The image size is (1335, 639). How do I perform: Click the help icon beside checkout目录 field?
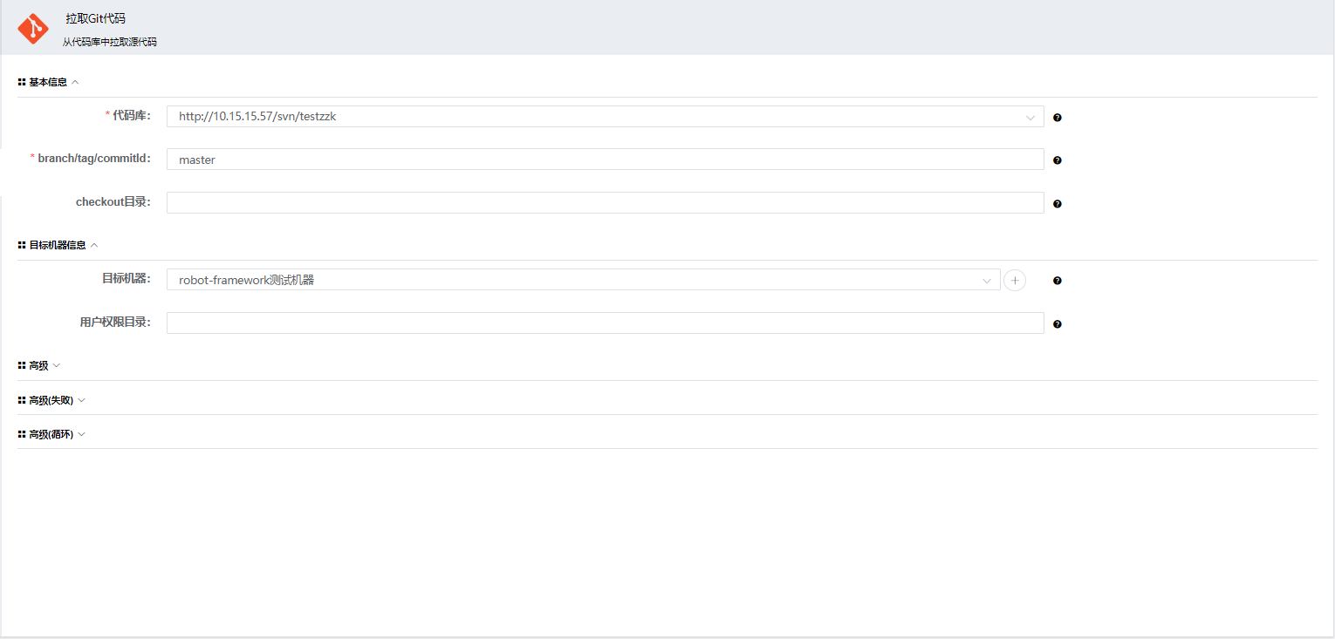click(1058, 204)
